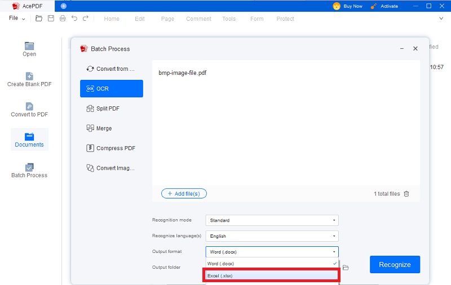
Task: Open Batch Process in the sidebar
Action: 29,170
